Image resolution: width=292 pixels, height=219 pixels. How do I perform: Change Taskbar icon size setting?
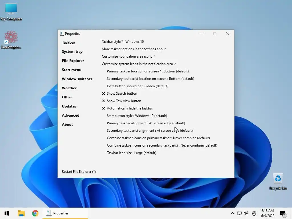131,153
